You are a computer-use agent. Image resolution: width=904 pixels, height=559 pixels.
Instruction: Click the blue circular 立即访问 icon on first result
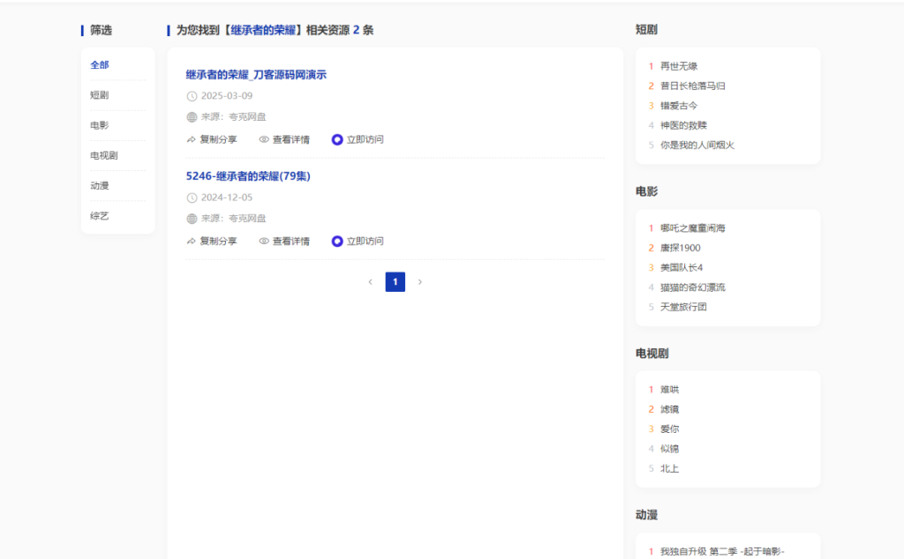point(335,139)
